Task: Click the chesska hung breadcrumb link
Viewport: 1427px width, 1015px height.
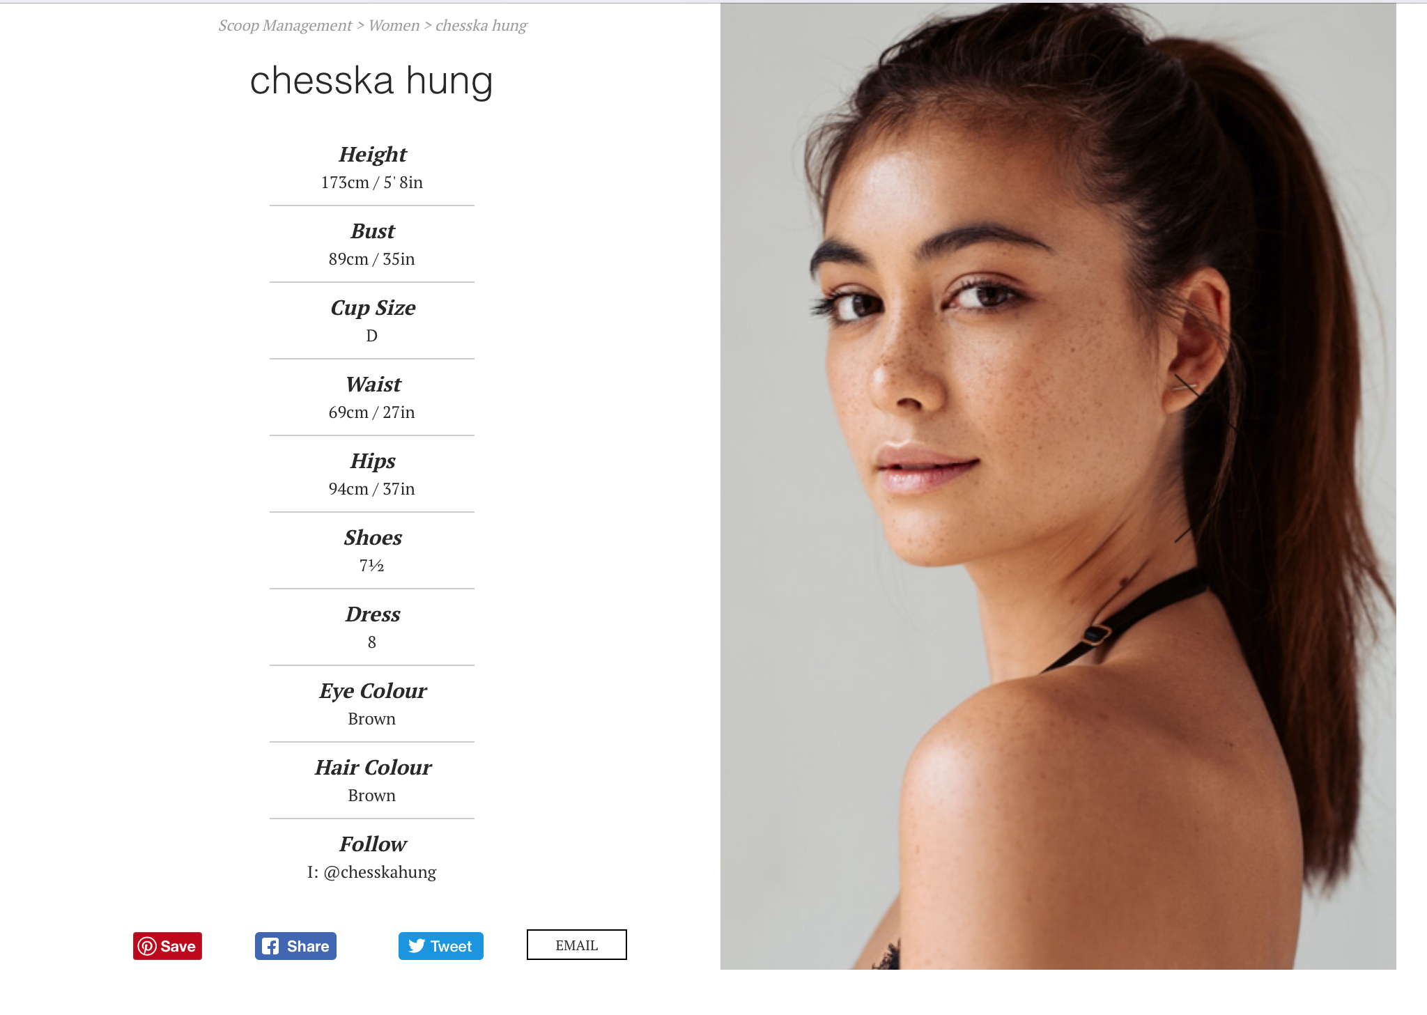Action: point(481,26)
